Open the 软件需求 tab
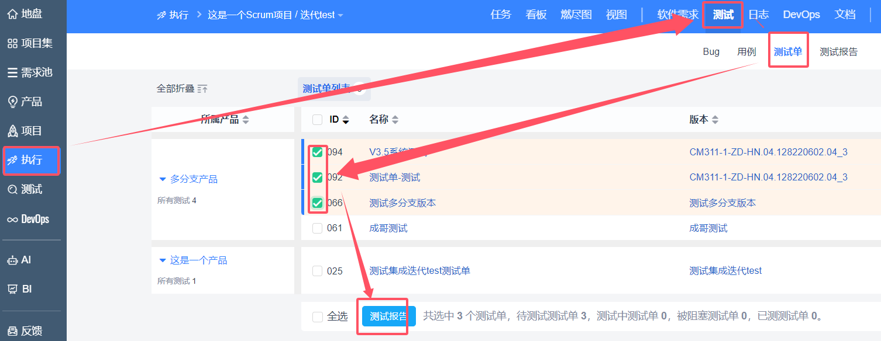Viewport: 881px width, 341px height. pos(678,15)
